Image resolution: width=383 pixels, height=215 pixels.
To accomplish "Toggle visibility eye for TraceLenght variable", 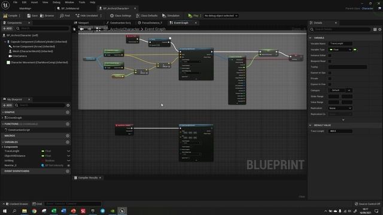I will [x=69, y=151].
